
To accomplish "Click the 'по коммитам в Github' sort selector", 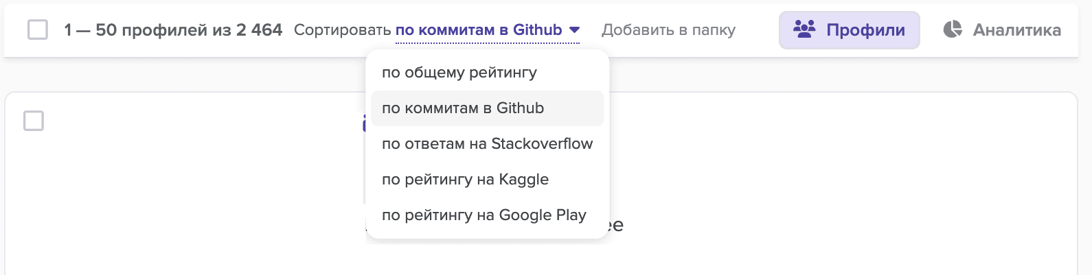I will pyautogui.click(x=479, y=30).
